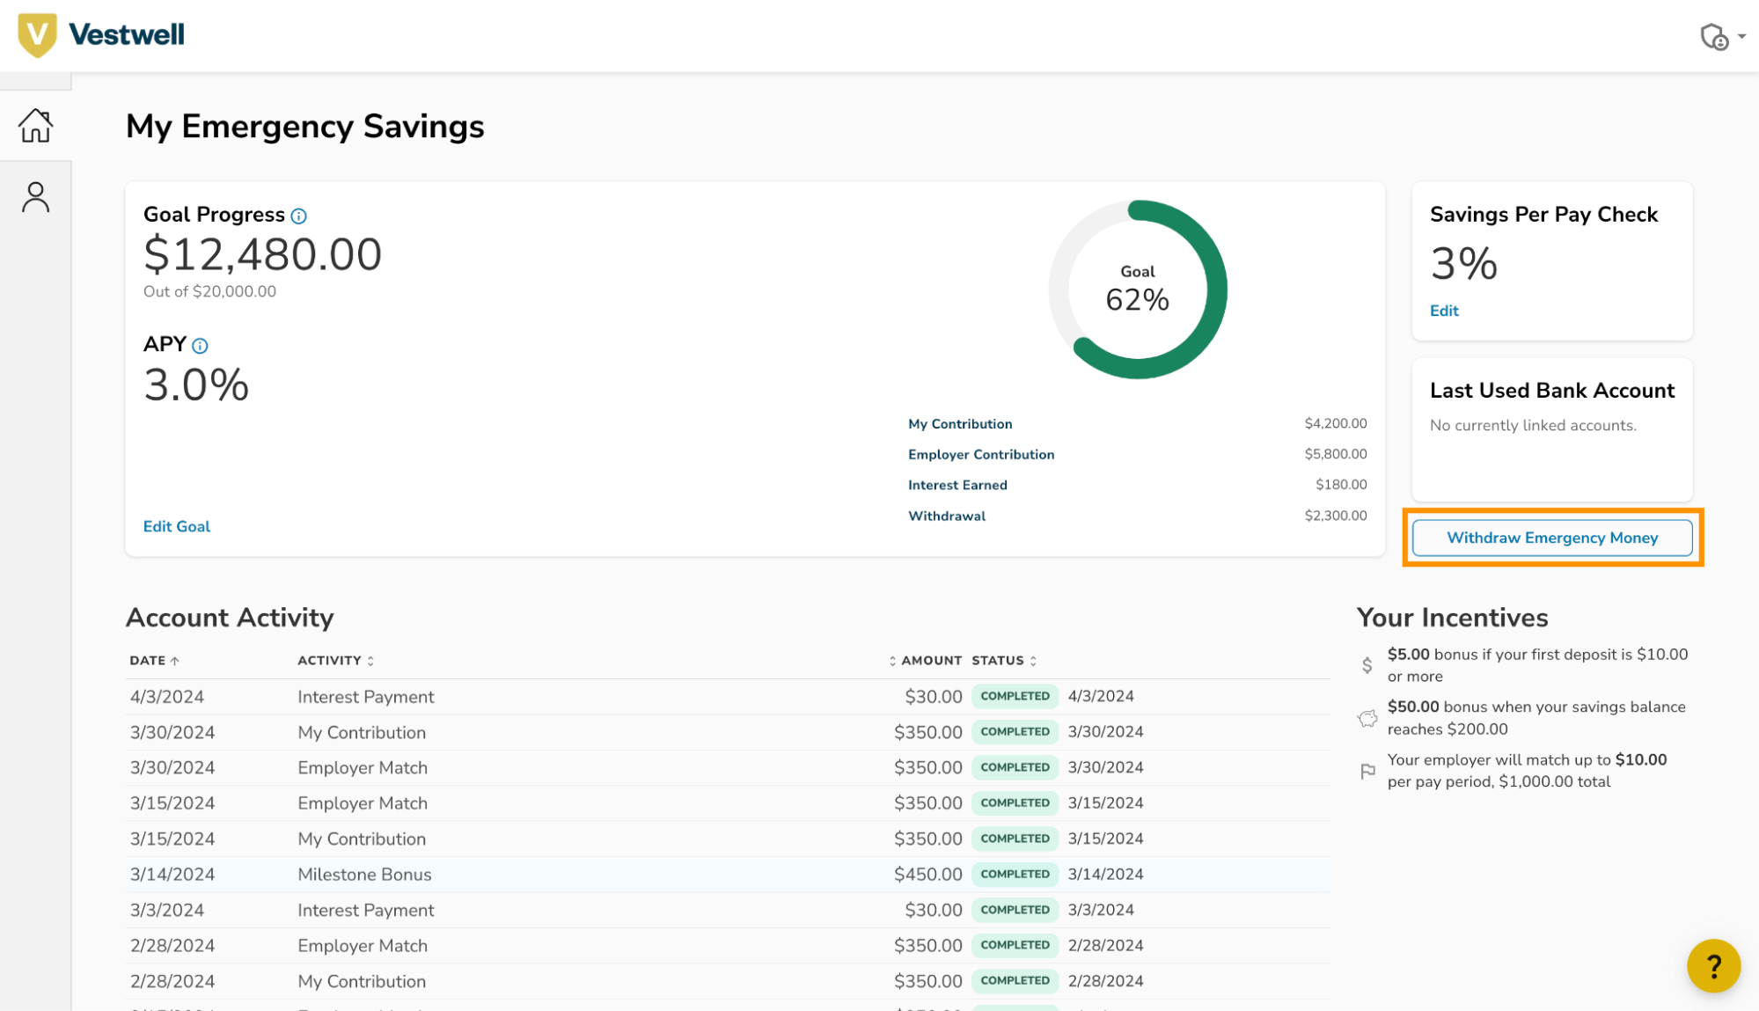Open the profile person icon in sidebar
This screenshot has width=1759, height=1011.
[x=35, y=197]
